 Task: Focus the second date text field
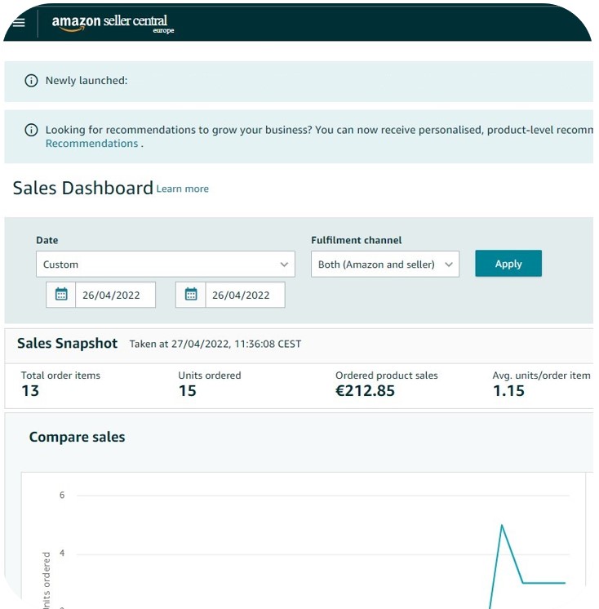point(244,295)
